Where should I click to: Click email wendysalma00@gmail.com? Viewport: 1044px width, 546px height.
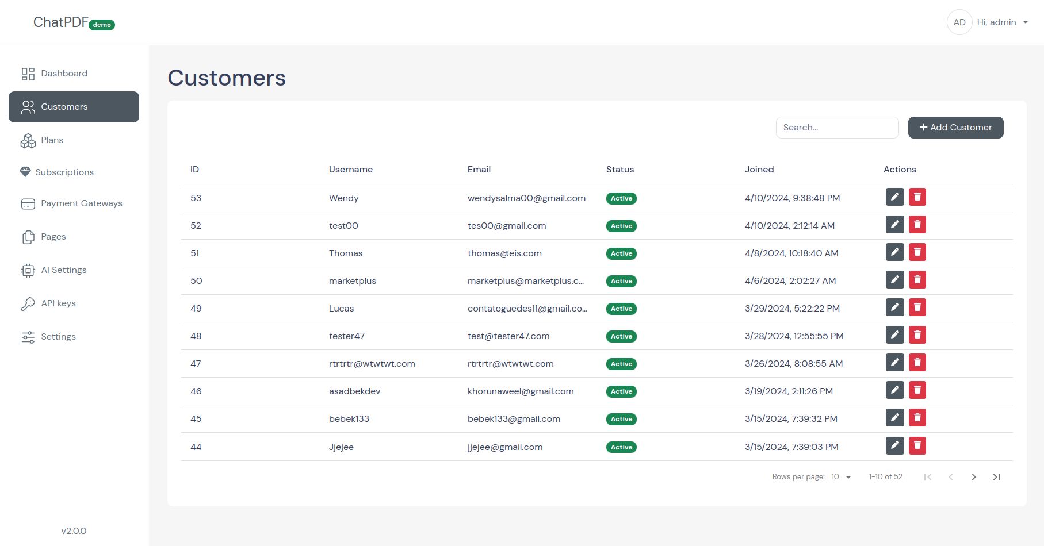tap(526, 198)
